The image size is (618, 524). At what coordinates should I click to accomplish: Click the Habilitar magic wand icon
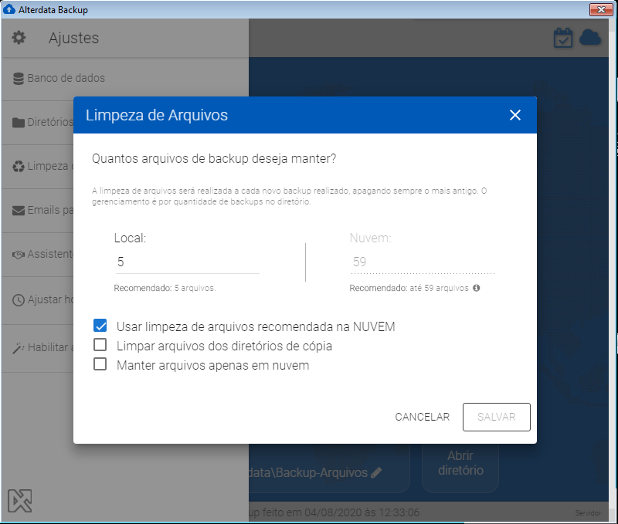tap(18, 348)
